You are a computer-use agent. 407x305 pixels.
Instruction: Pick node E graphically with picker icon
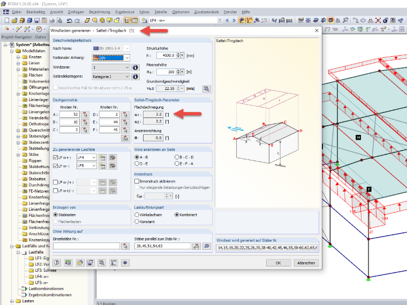(125, 122)
